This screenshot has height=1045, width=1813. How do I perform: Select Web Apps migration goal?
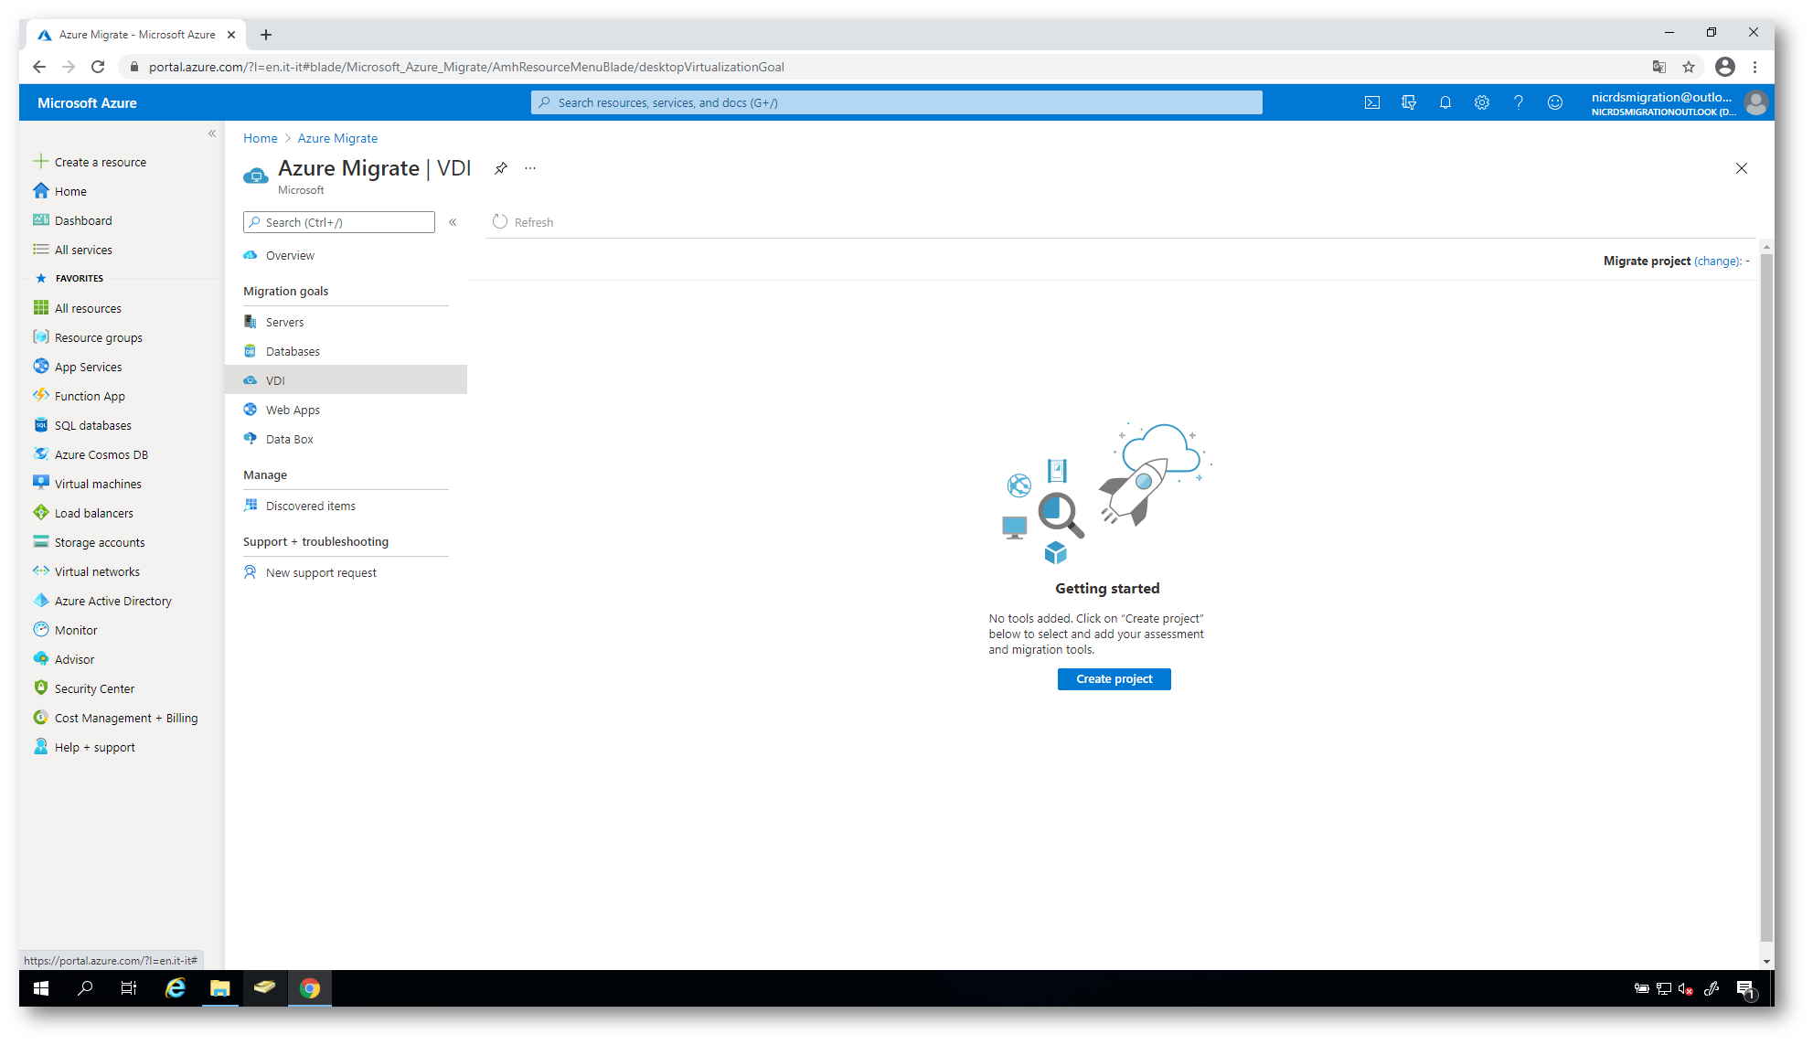click(293, 410)
